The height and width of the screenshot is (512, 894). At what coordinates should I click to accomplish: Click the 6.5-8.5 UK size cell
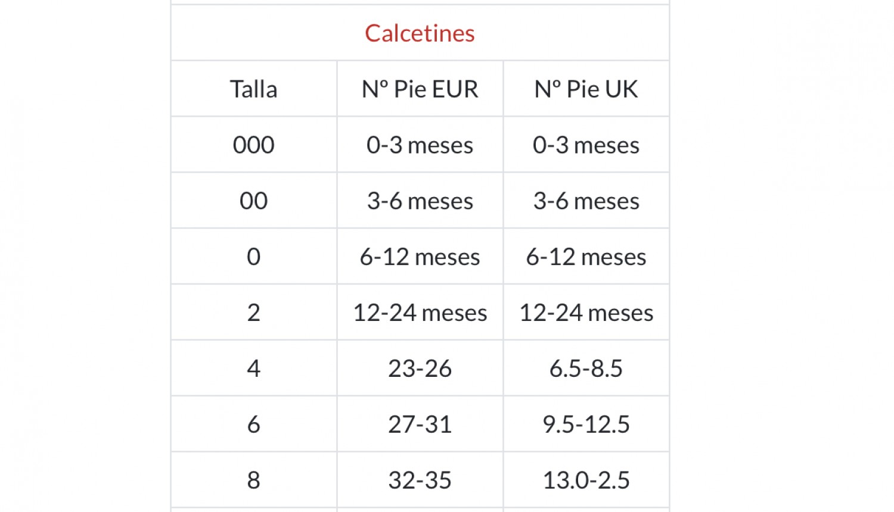pyautogui.click(x=586, y=369)
